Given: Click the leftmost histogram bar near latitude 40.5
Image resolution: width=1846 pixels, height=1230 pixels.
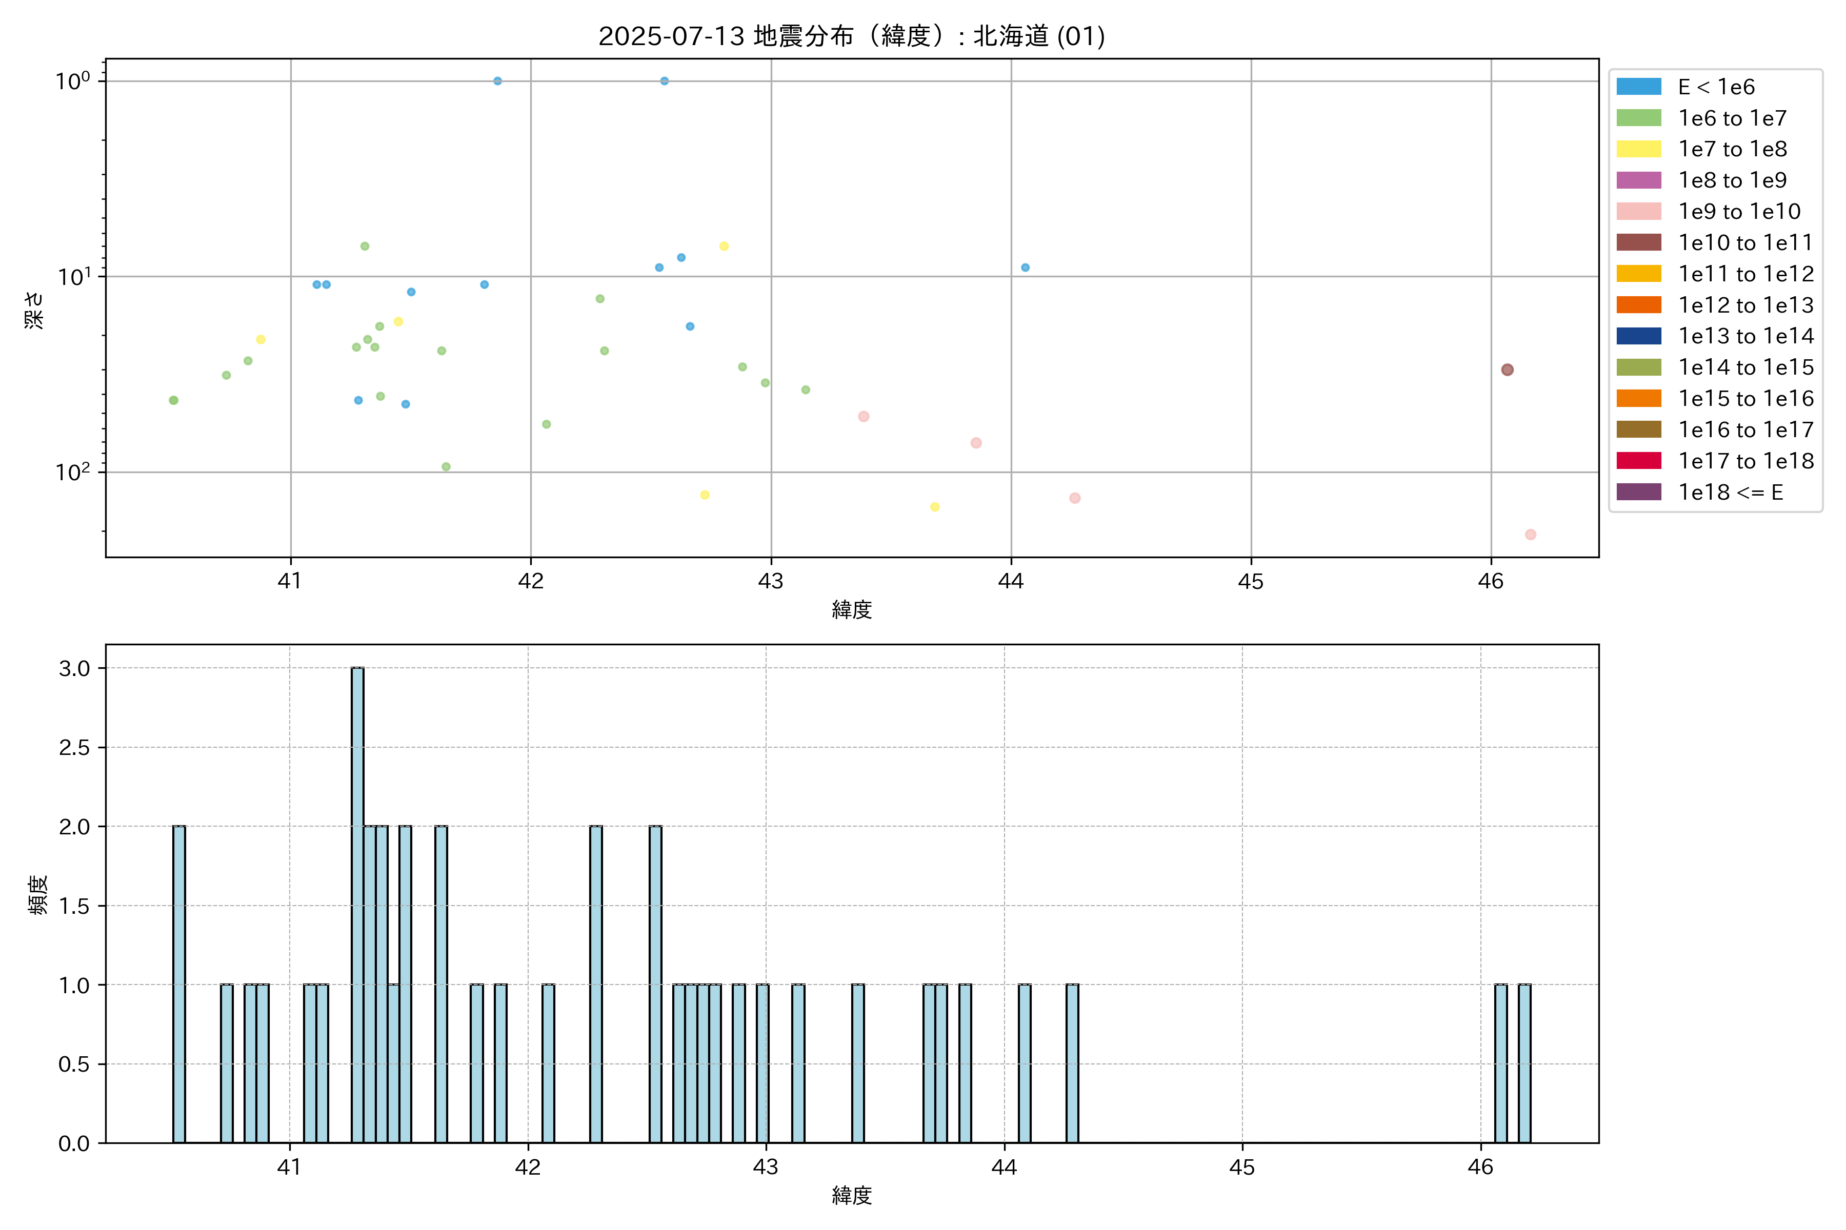Looking at the screenshot, I should tap(179, 985).
